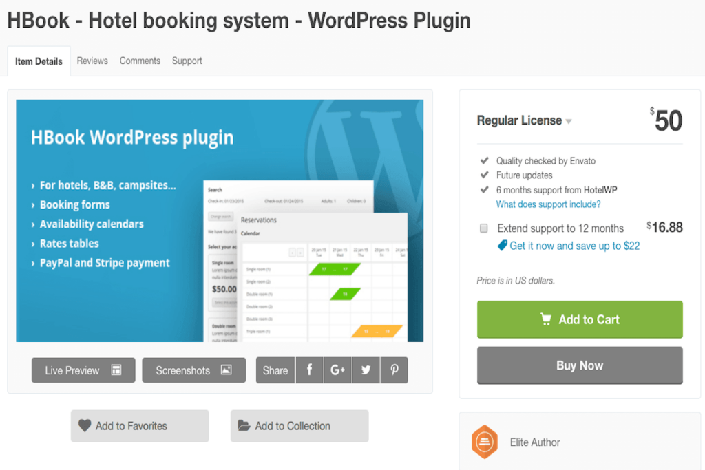705x470 pixels.
Task: Open 'What does support include?' link
Action: click(x=549, y=204)
